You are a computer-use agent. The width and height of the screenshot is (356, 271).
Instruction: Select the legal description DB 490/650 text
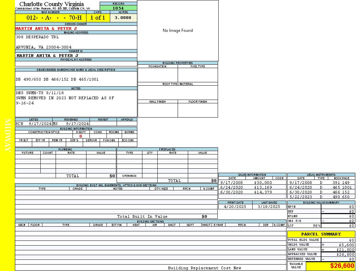click(57, 79)
